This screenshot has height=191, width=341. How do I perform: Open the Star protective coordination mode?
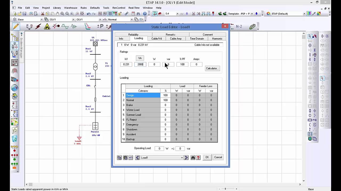click(87, 26)
